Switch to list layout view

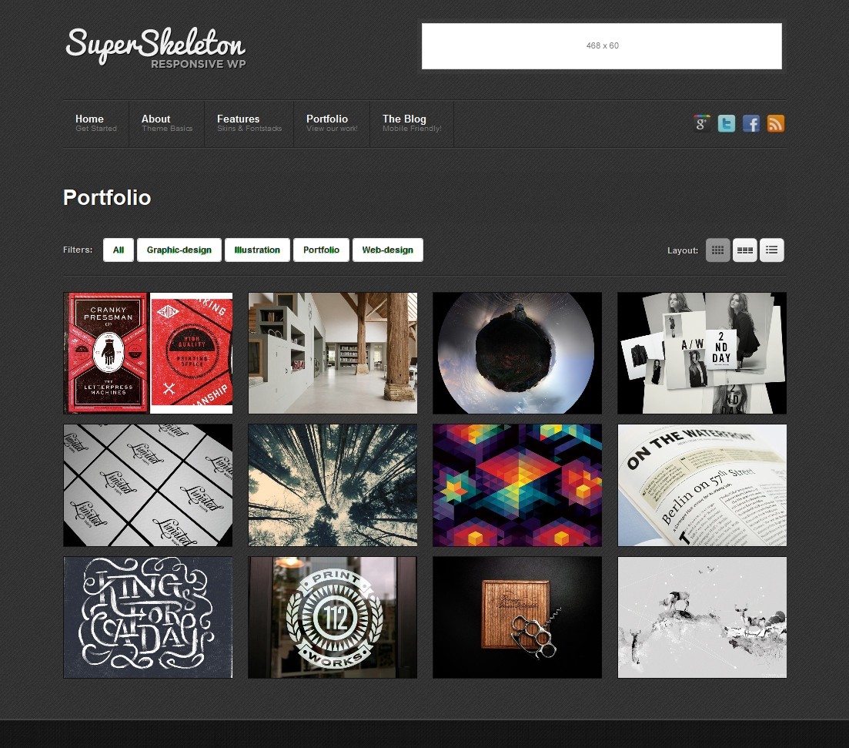[771, 250]
